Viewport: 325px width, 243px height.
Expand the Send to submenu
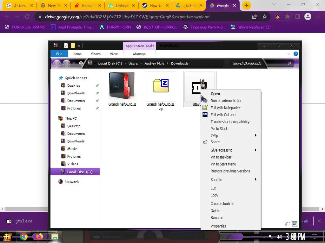[x=256, y=179]
